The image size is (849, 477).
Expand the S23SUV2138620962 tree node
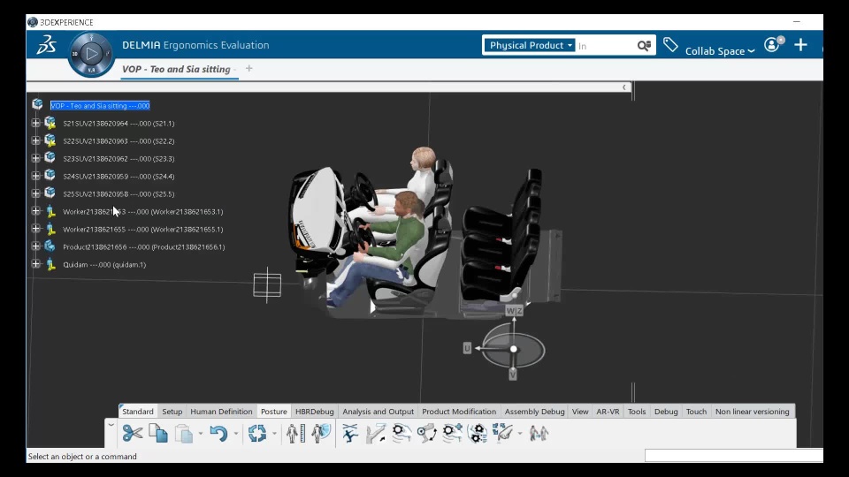[35, 158]
